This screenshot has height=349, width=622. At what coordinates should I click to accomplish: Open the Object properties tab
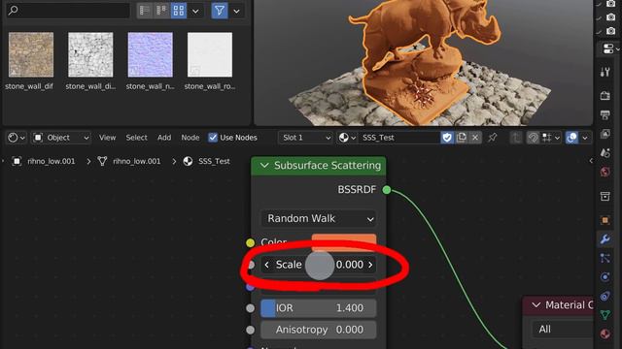pos(605,220)
